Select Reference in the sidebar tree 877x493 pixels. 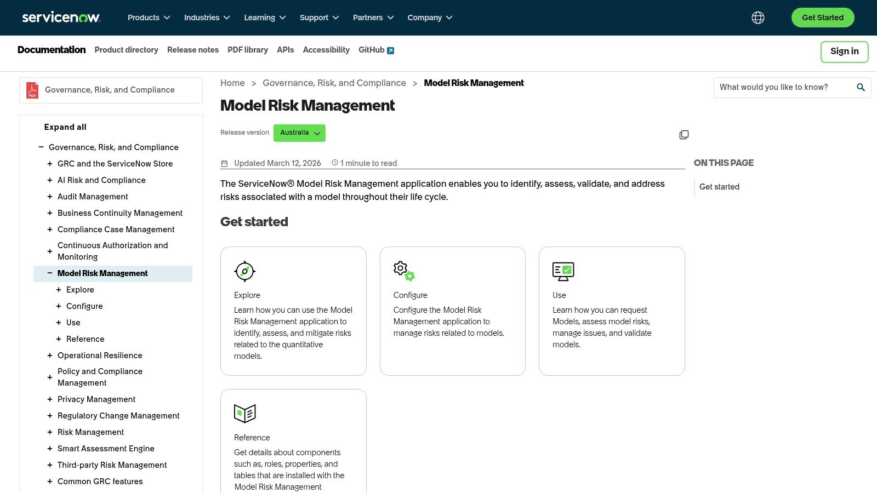(85, 339)
